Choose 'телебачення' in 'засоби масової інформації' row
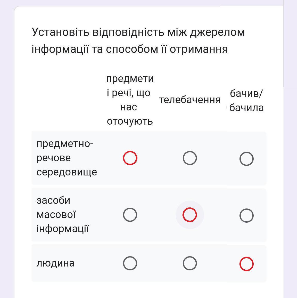The width and height of the screenshot is (298, 298). click(190, 215)
